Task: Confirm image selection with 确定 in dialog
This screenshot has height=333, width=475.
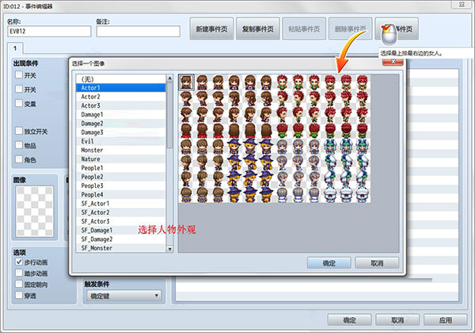Action: pyautogui.click(x=329, y=263)
